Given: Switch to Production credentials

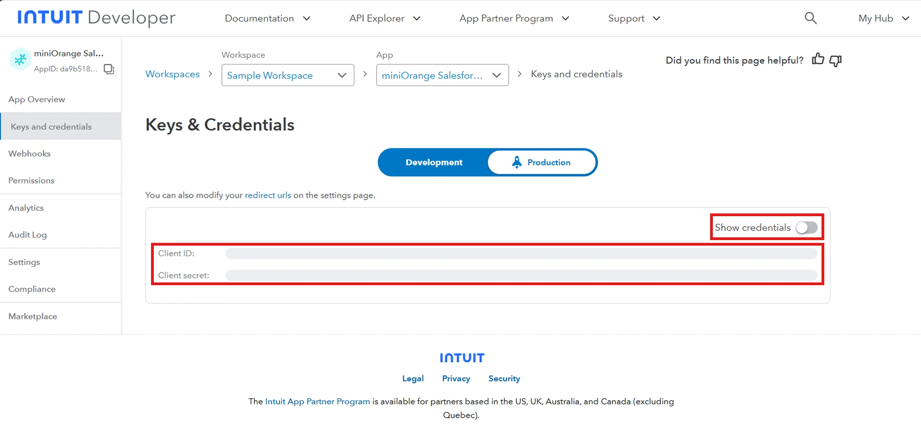Looking at the screenshot, I should click(548, 162).
